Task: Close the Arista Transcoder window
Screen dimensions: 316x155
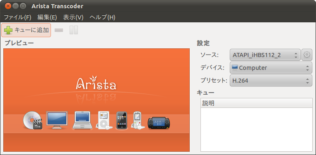Action: coord(8,6)
